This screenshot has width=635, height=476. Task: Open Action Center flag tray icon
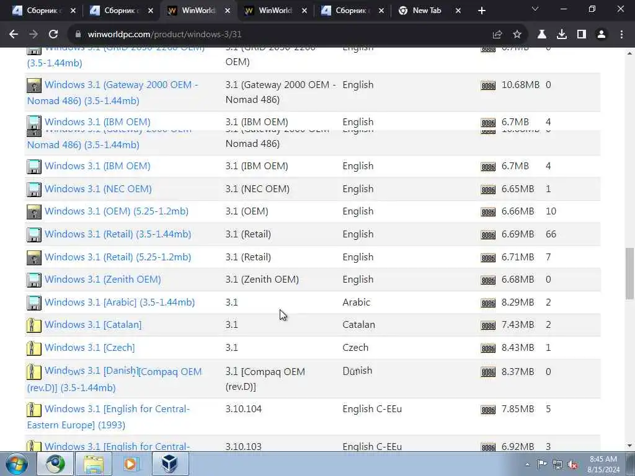pos(542,464)
